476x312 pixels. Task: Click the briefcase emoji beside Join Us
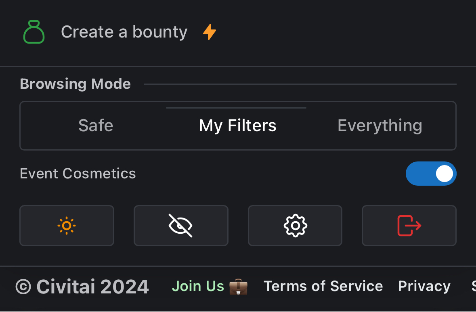238,287
